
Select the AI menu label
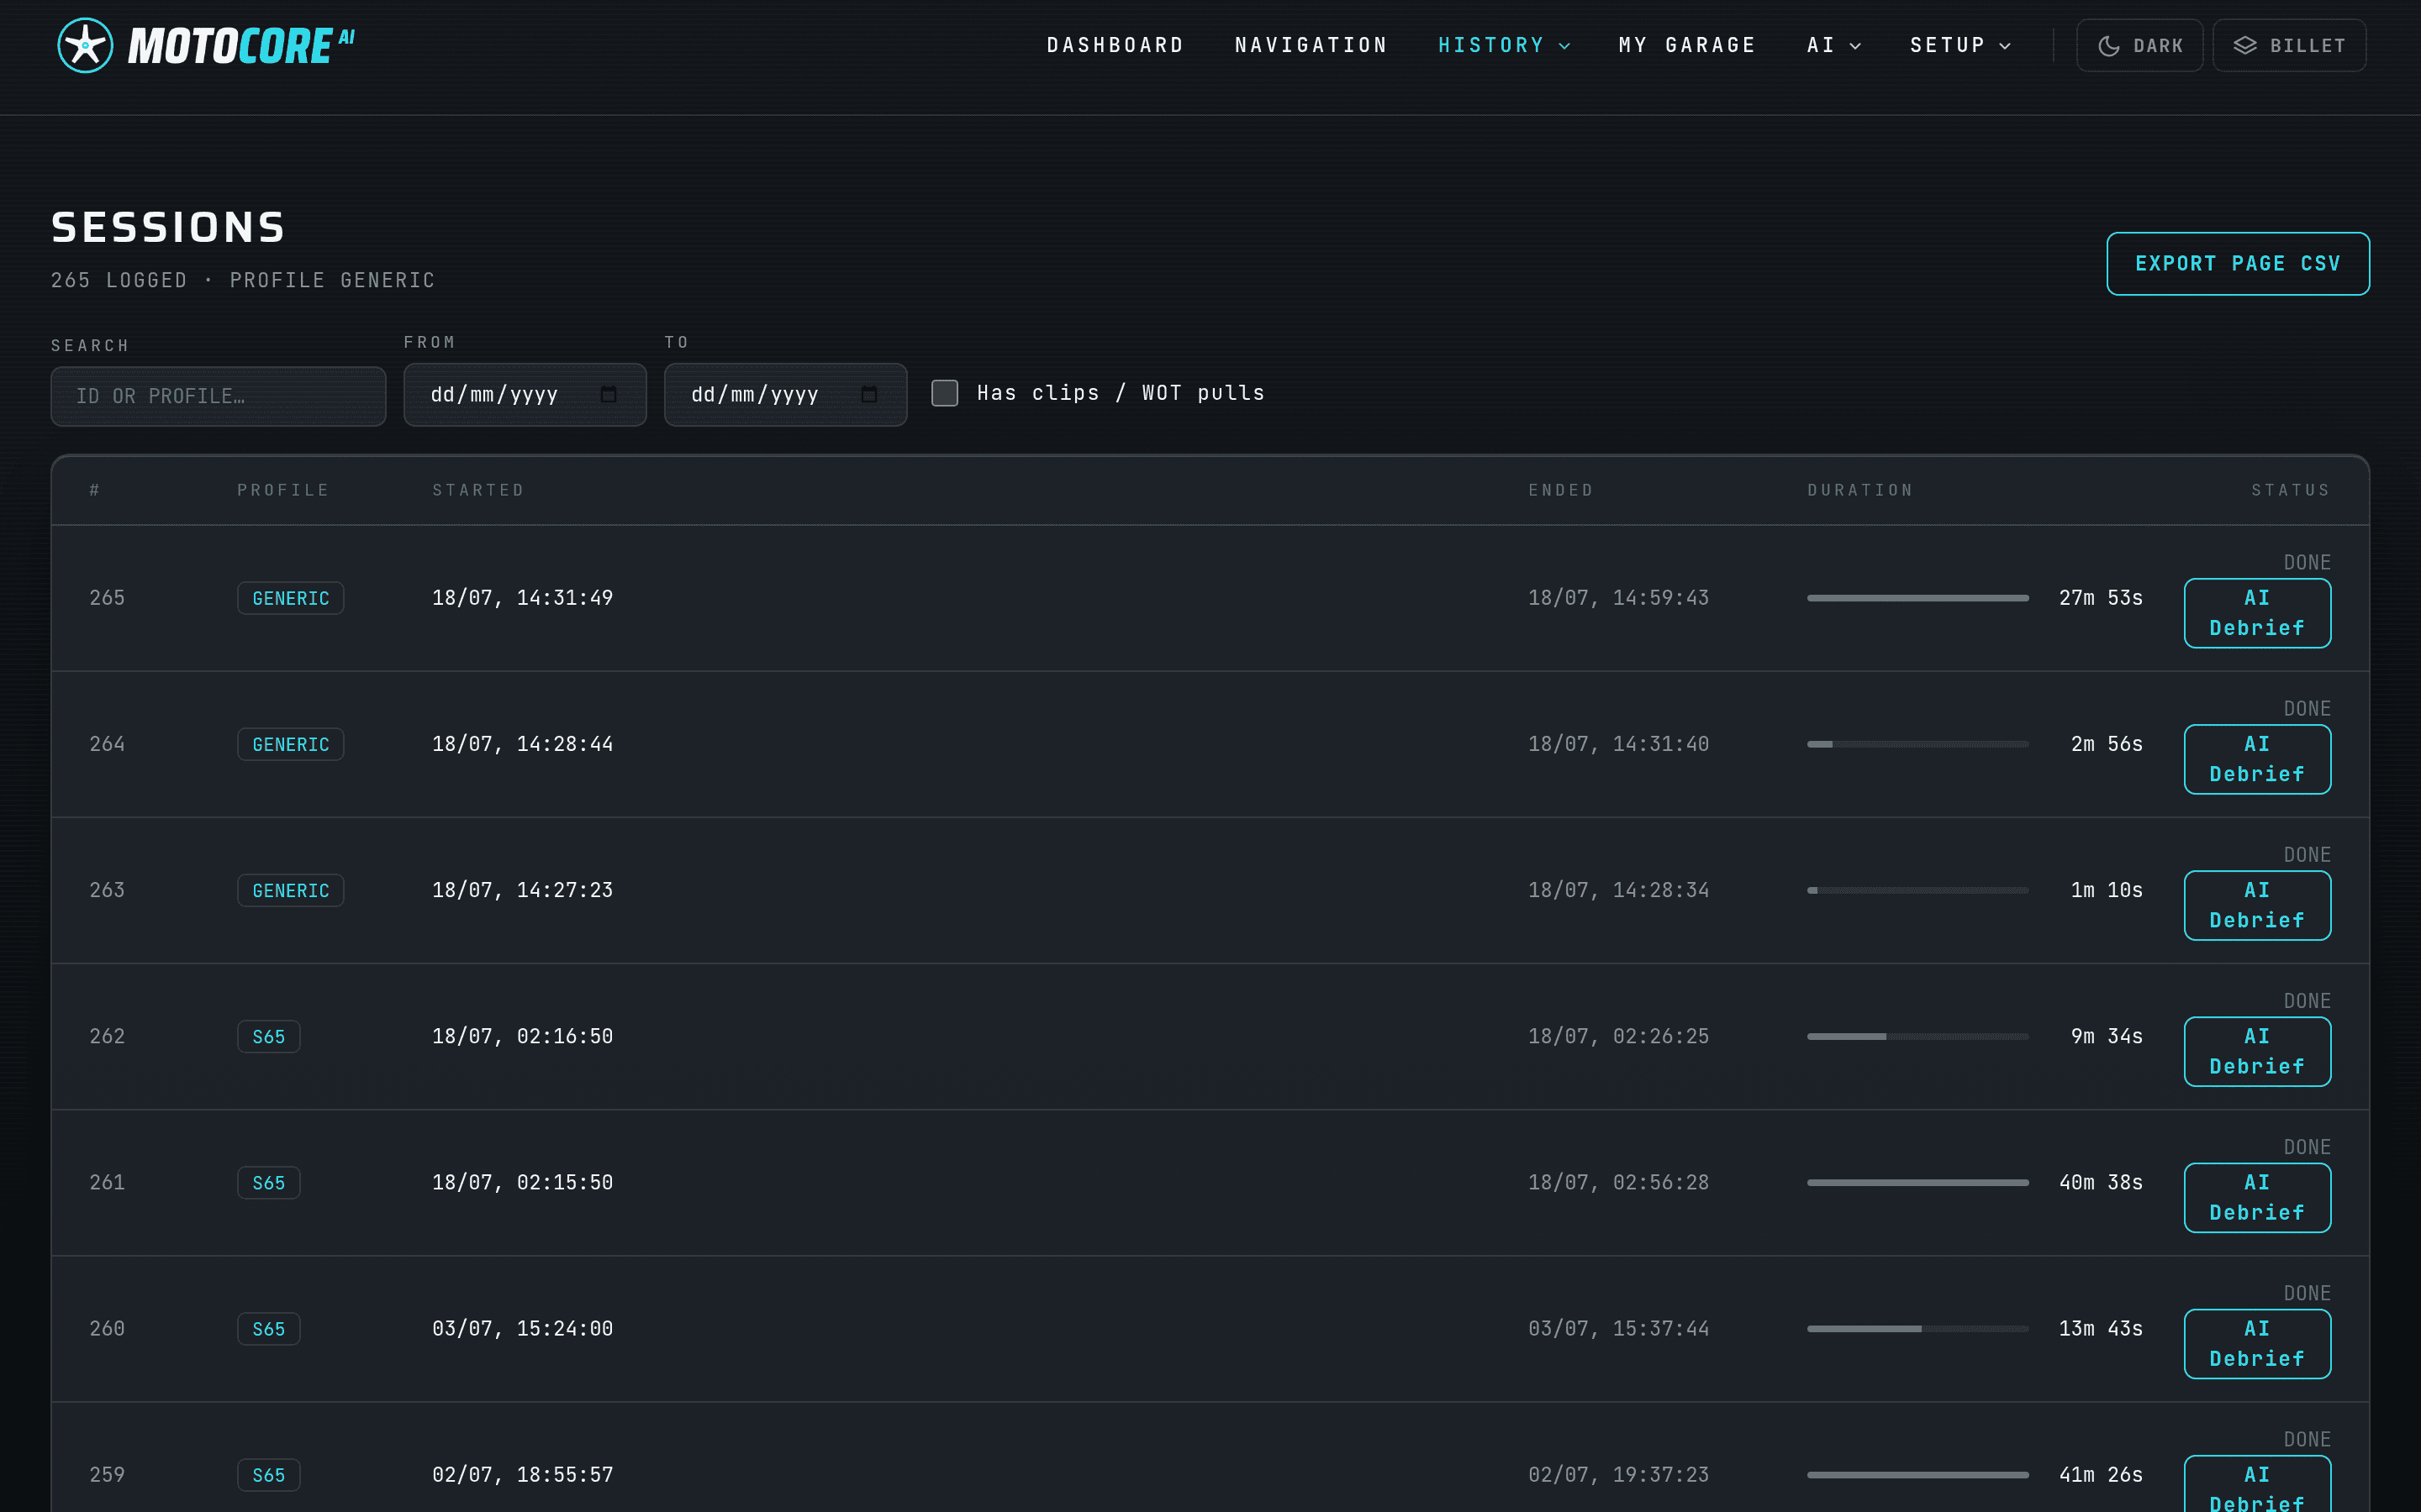tap(1821, 45)
